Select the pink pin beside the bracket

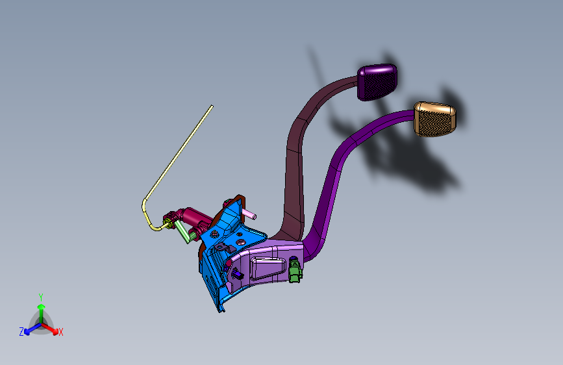point(249,214)
